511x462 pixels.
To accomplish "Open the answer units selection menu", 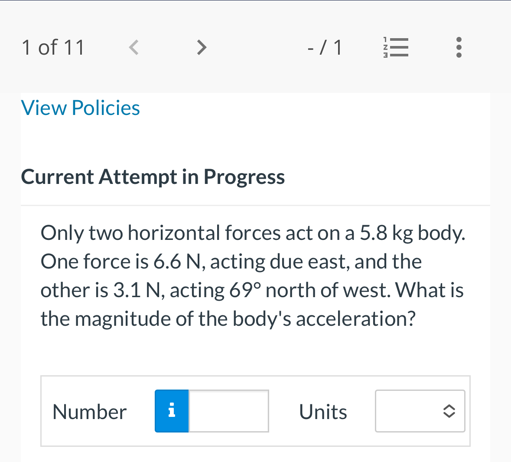I will [420, 411].
